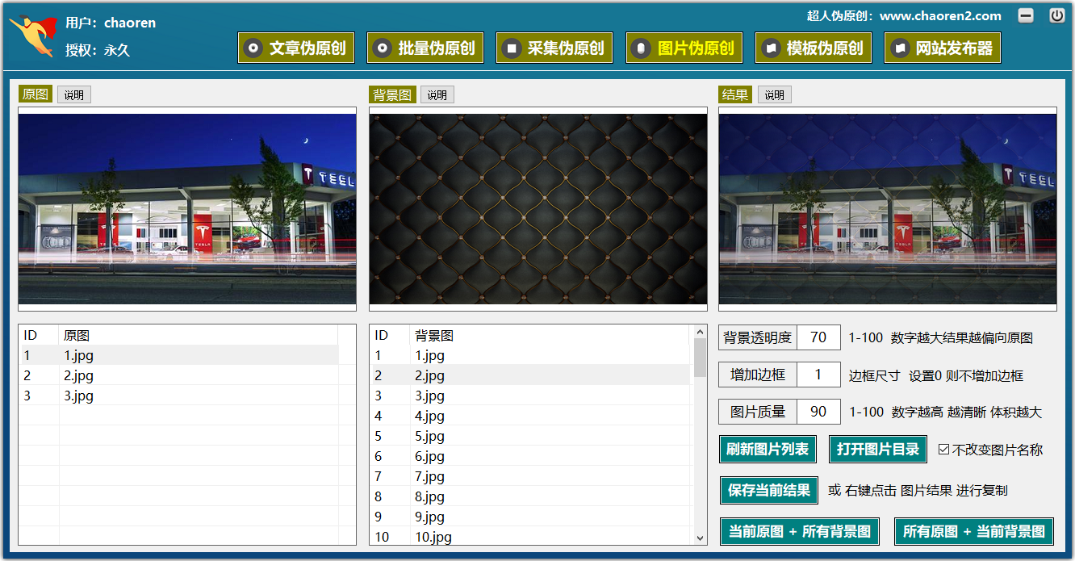Select 3.jpg in the 原图 list

pyautogui.click(x=178, y=396)
